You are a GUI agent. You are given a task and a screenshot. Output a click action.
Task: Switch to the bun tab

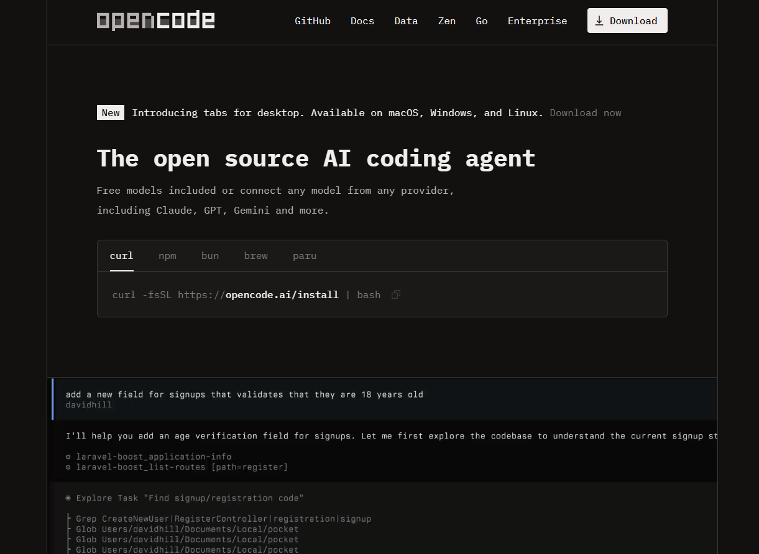(210, 256)
